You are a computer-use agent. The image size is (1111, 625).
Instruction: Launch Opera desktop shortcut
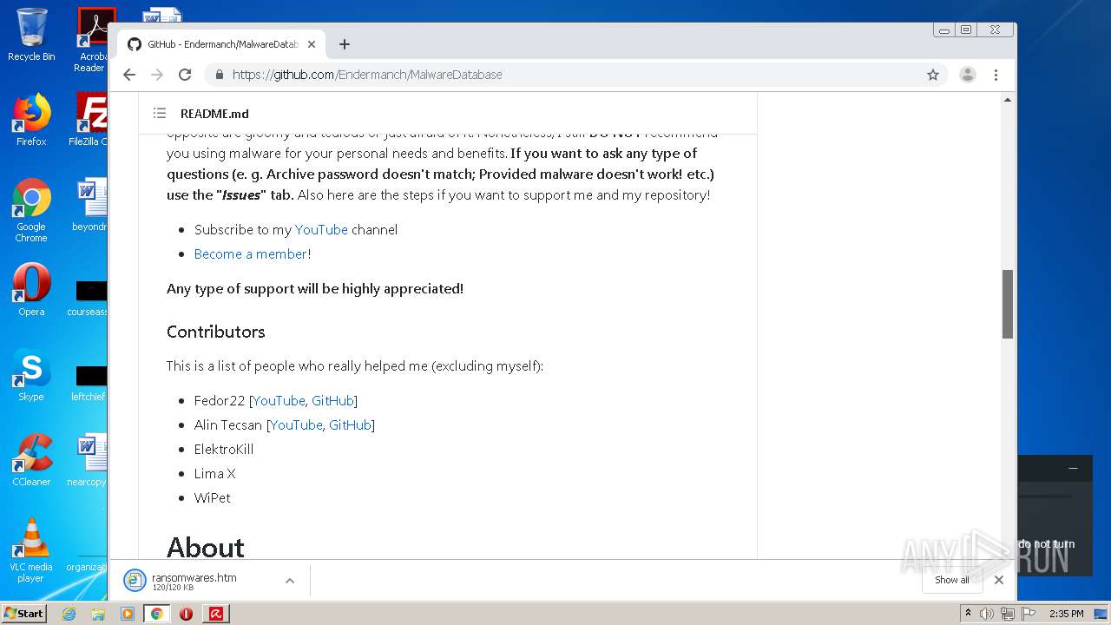point(31,289)
